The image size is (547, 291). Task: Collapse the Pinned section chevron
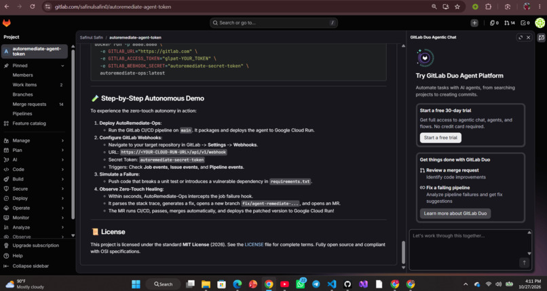tap(62, 66)
